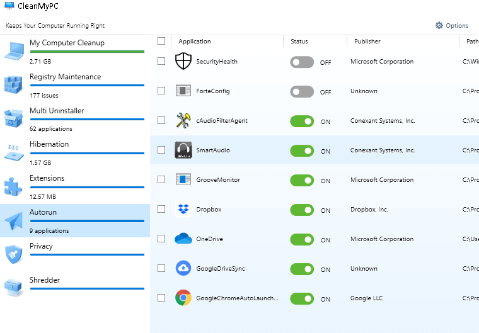Image resolution: width=479 pixels, height=333 pixels.
Task: Tick the ForteConfig row checkbox
Action: pyautogui.click(x=161, y=91)
